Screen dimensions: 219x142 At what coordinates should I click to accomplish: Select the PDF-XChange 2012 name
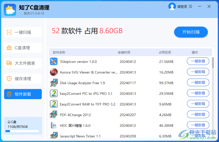tap(75, 115)
